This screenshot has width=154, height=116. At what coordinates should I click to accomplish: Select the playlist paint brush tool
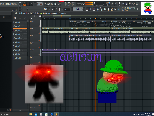22,13
